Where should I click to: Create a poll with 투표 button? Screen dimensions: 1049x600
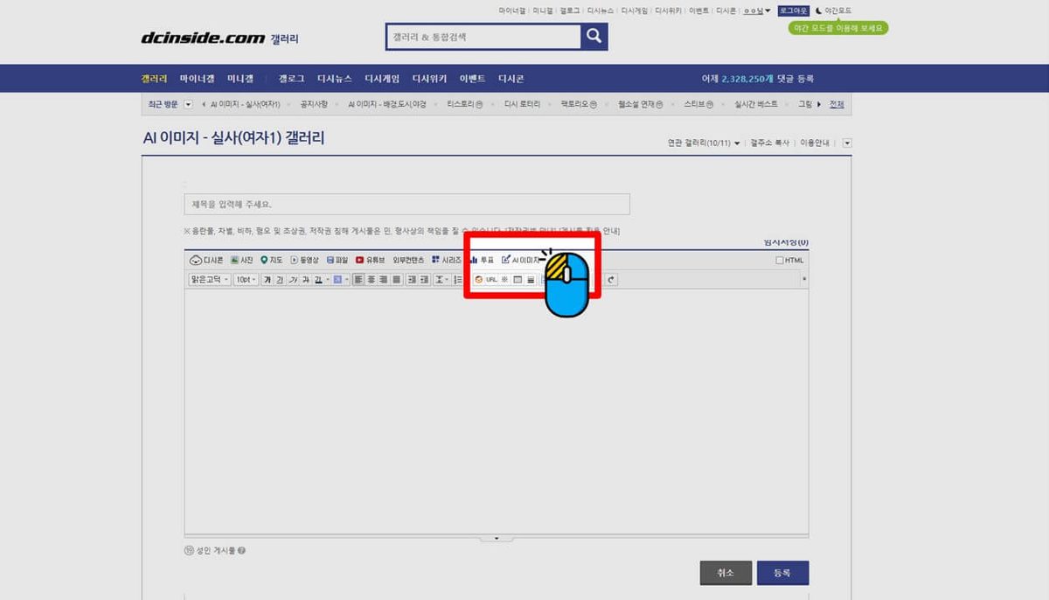(x=483, y=260)
